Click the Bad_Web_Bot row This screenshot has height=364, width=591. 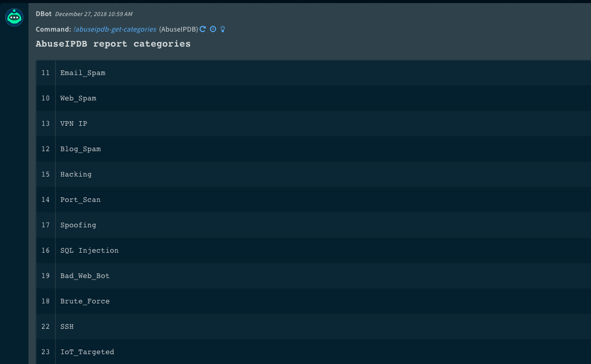(85, 276)
